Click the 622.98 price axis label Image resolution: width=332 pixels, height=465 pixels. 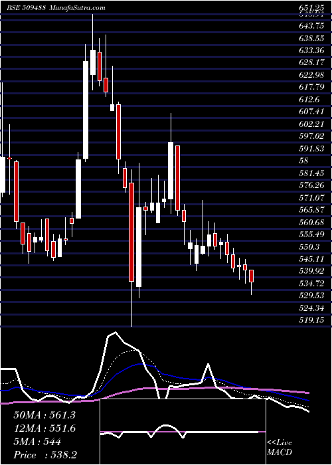tap(311, 75)
